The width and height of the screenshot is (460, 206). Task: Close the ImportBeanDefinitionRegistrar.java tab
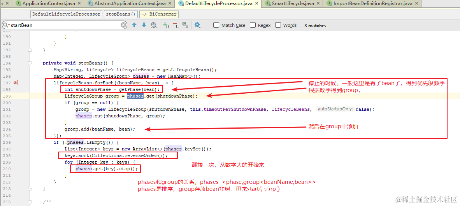coord(416,3)
